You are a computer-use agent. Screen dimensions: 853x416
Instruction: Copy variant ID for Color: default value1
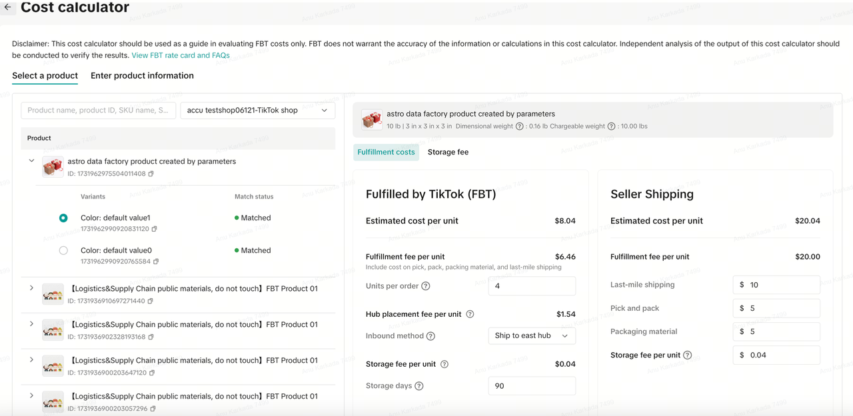tap(155, 229)
